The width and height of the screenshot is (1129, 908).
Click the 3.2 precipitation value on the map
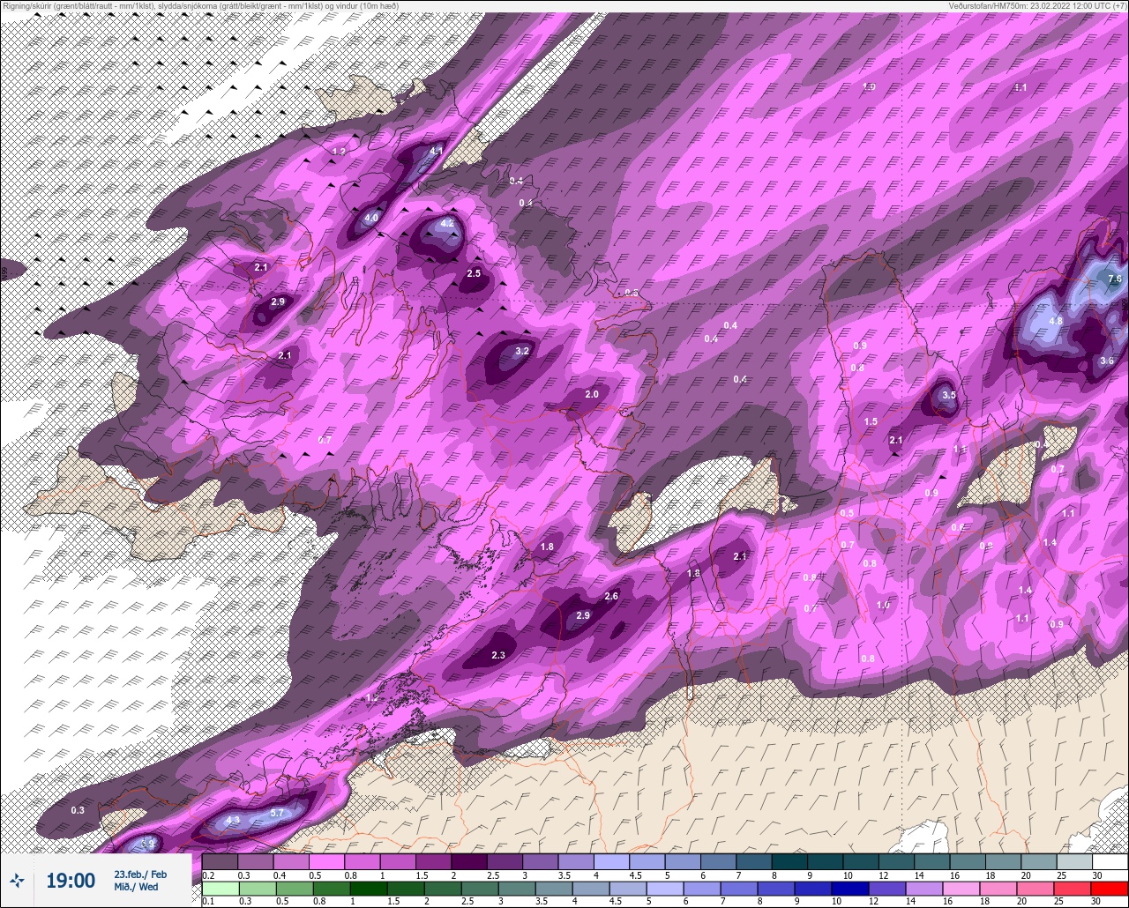pos(521,351)
